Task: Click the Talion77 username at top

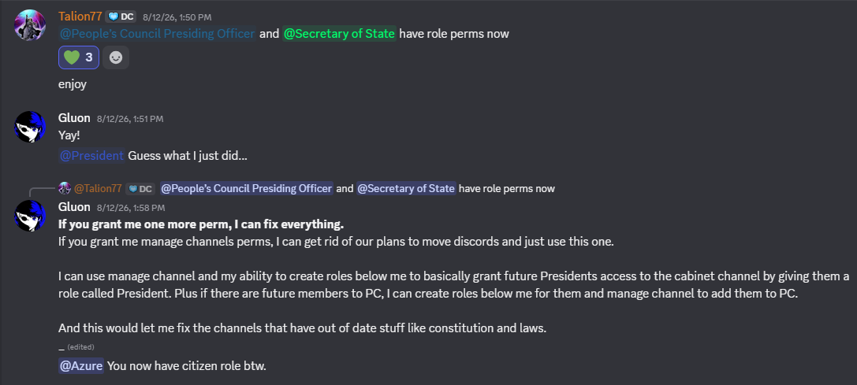Action: 80,17
